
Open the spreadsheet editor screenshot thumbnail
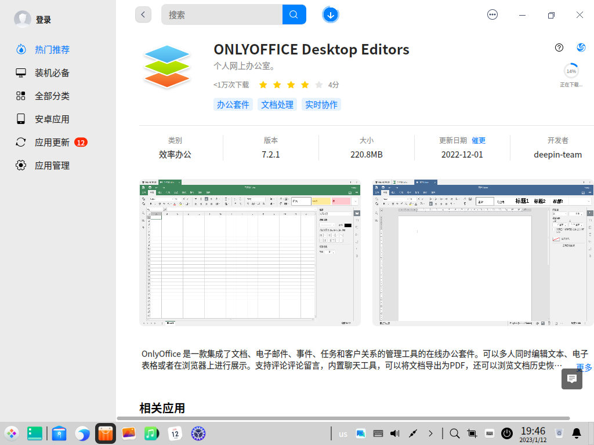[x=250, y=253]
